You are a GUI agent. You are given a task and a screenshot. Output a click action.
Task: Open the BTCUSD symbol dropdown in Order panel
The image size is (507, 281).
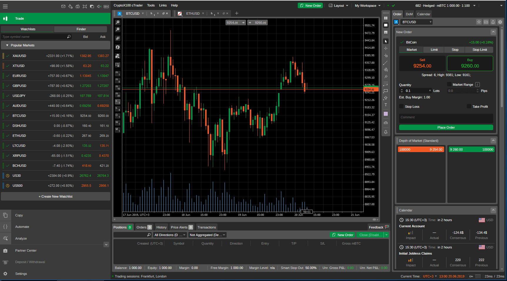click(416, 22)
